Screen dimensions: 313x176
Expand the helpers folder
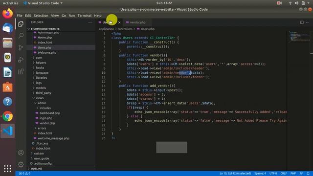click(x=41, y=63)
